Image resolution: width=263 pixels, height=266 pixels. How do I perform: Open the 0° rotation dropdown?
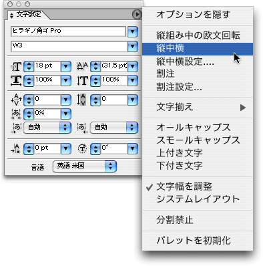(x=133, y=148)
